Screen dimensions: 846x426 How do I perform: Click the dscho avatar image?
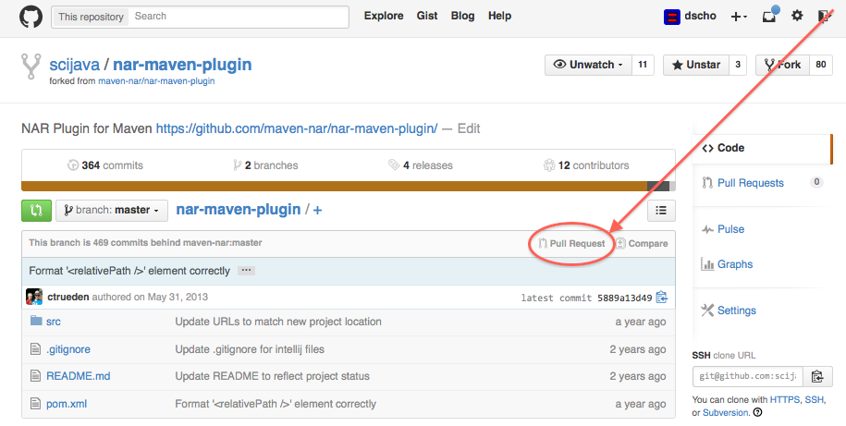tap(672, 18)
